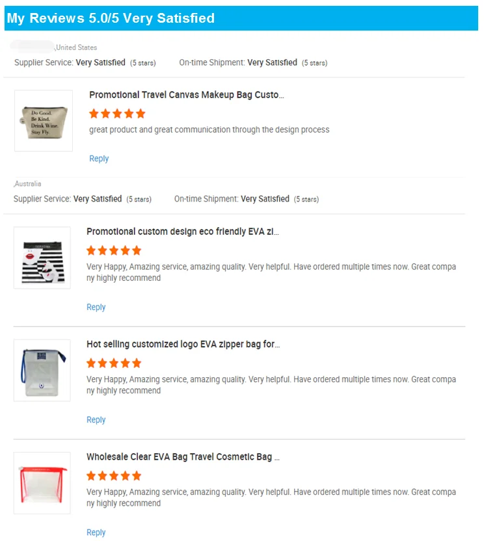This screenshot has width=484, height=541.
Task: Reply to the eco friendly EVA review
Action: pyautogui.click(x=96, y=307)
